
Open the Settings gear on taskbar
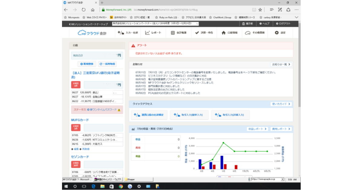(x=139, y=186)
